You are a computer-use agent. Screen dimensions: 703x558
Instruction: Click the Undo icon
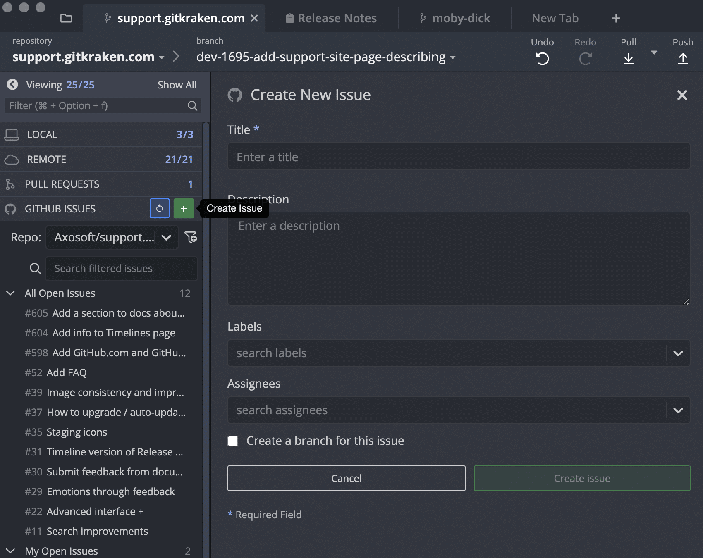542,59
